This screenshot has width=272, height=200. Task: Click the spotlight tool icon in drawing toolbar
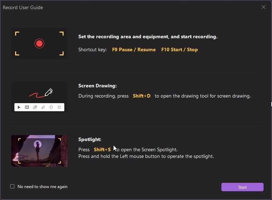(27, 107)
